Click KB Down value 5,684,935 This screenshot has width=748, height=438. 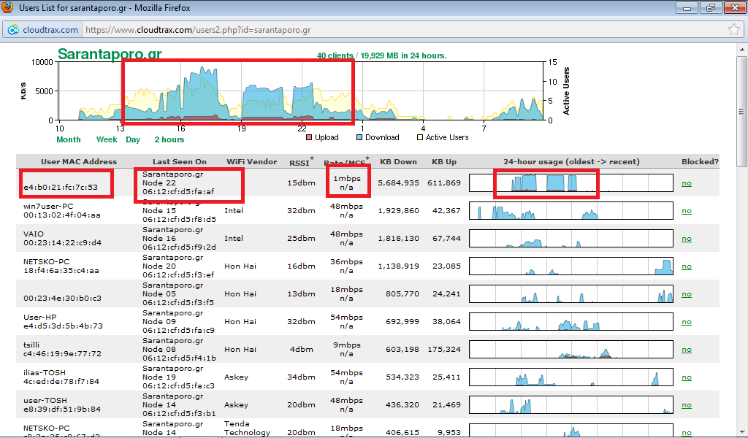[x=398, y=183]
